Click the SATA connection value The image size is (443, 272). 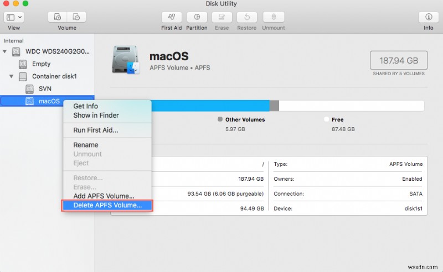click(x=416, y=193)
